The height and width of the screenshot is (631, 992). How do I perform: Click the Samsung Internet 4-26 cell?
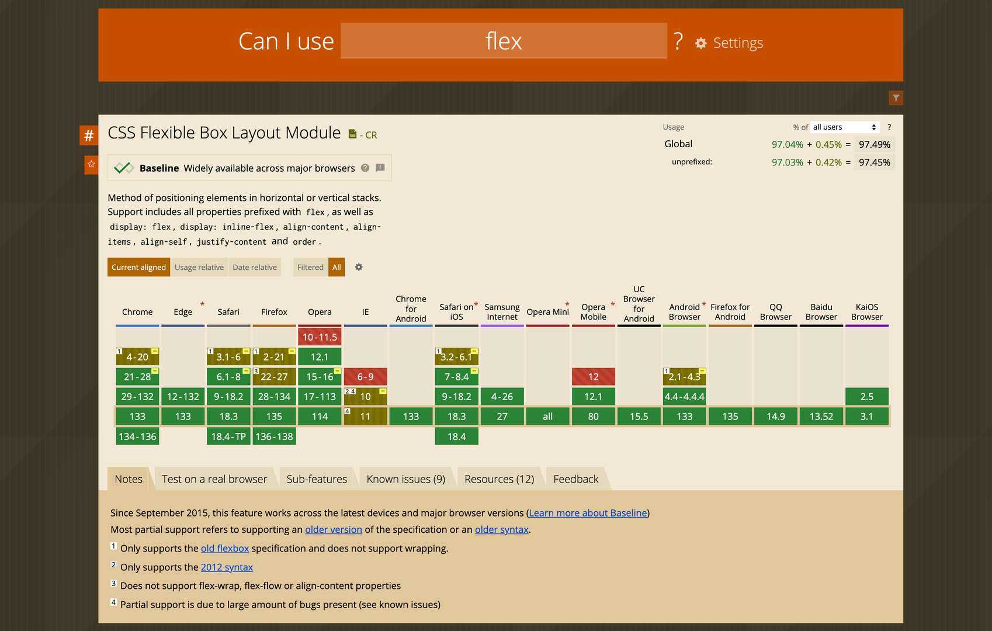[x=502, y=397]
